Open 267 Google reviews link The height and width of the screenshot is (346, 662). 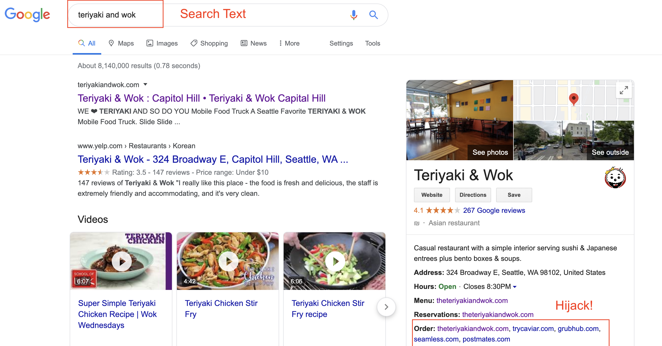(x=494, y=210)
